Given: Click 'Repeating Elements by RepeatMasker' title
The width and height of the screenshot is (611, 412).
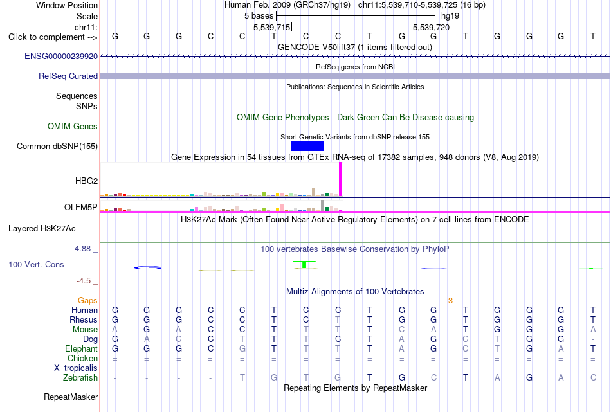Looking at the screenshot, I should point(356,388).
